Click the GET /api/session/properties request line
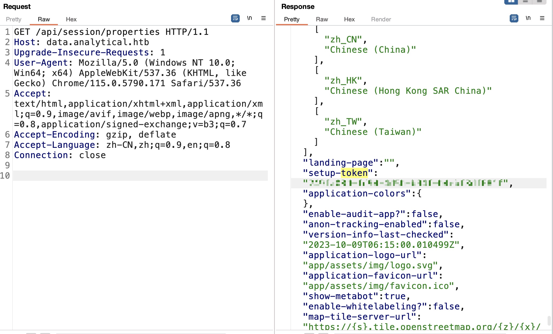Viewport: 553px width, 334px height. coord(111,32)
